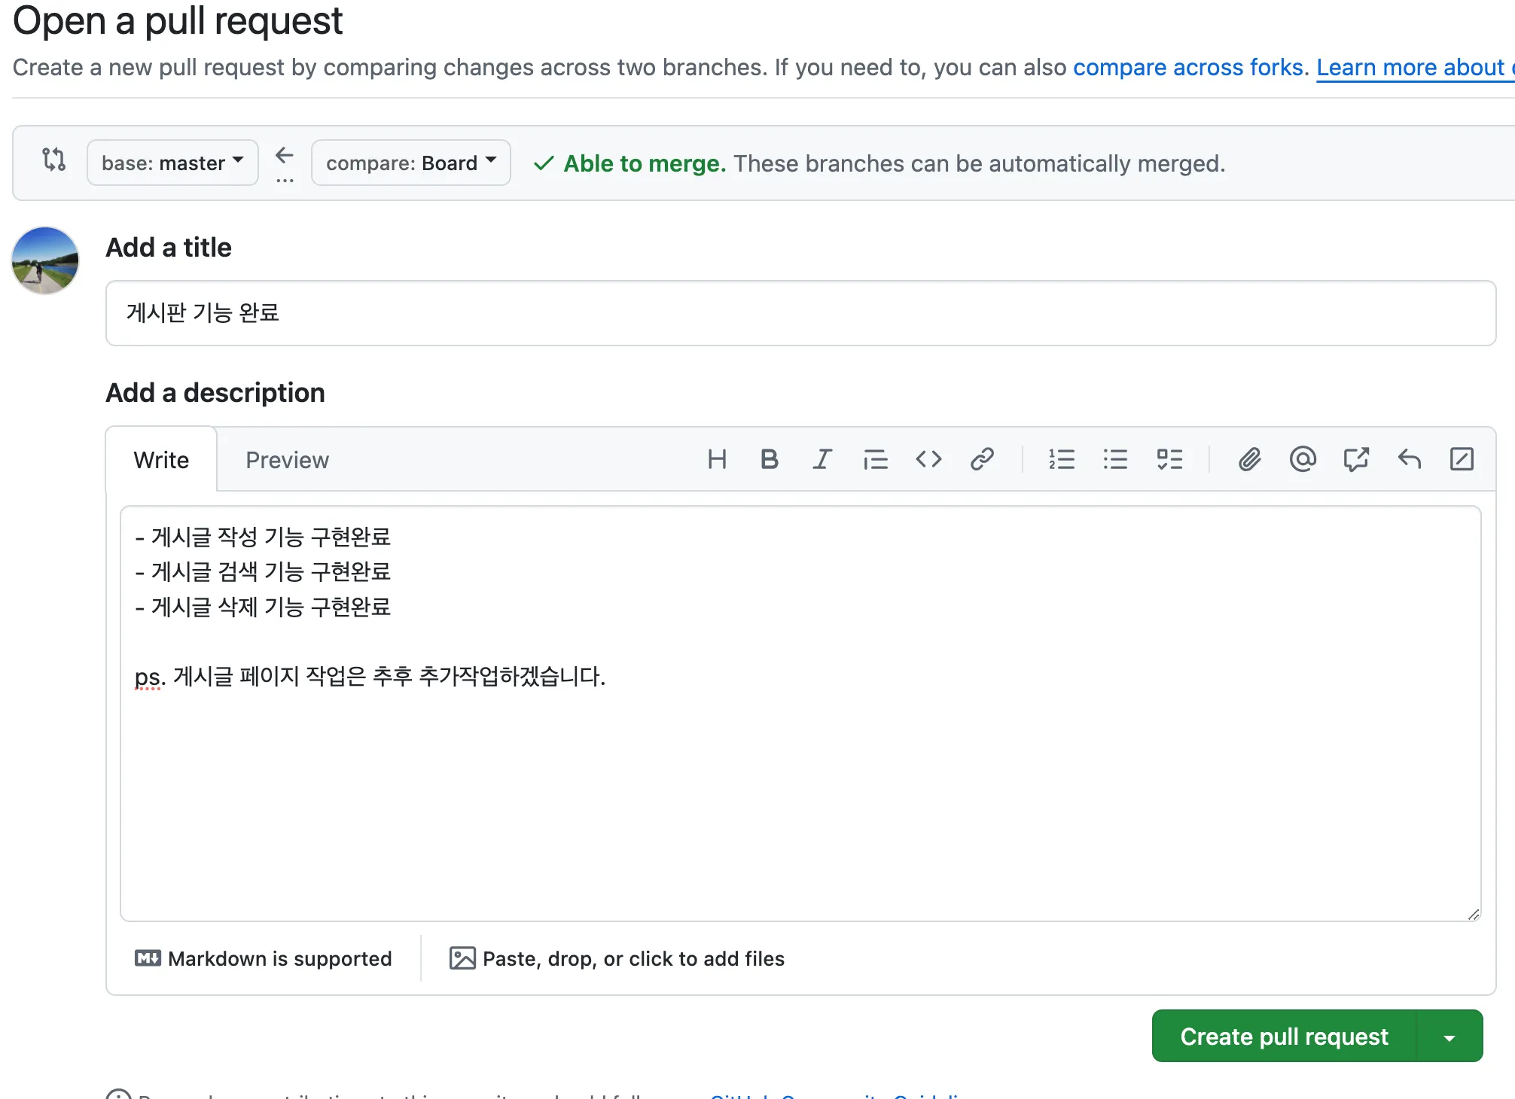Viewport: 1515px width, 1099px height.
Task: Click into the pull request title field
Action: (x=800, y=313)
